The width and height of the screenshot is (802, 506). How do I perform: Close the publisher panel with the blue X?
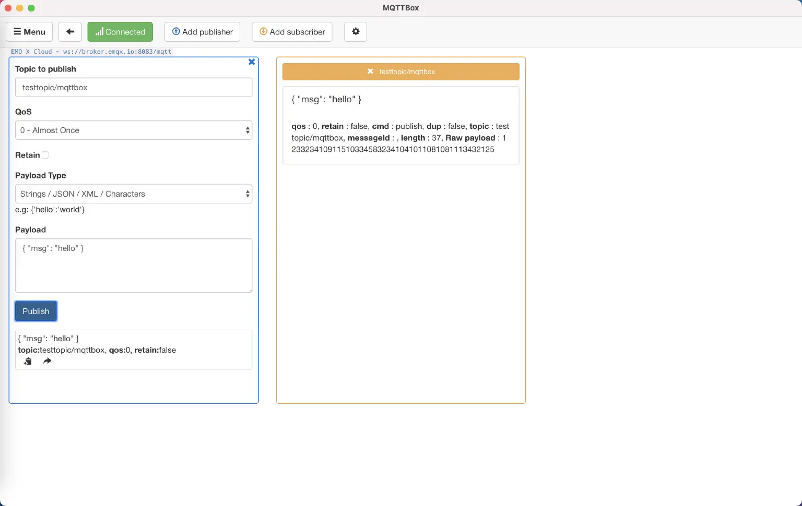[x=252, y=62]
